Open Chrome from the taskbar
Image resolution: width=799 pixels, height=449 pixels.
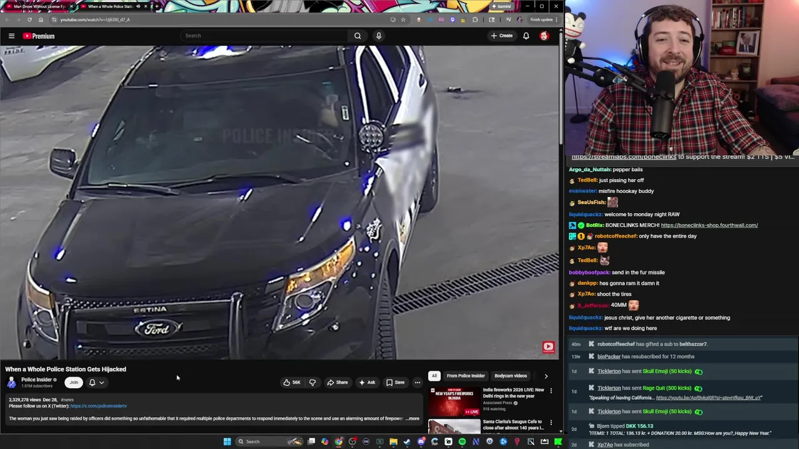(338, 442)
